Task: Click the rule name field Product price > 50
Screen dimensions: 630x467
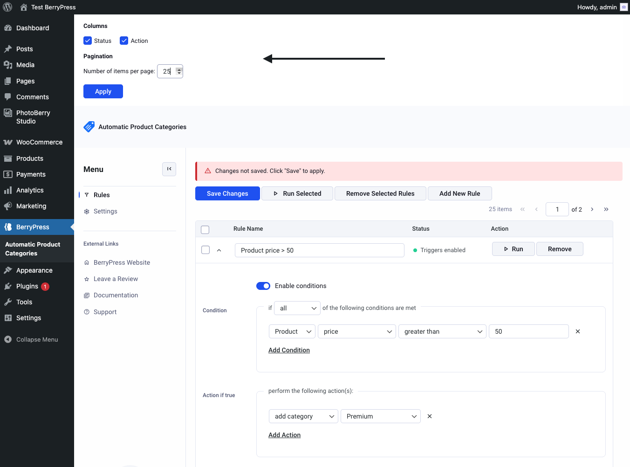Action: pos(320,250)
